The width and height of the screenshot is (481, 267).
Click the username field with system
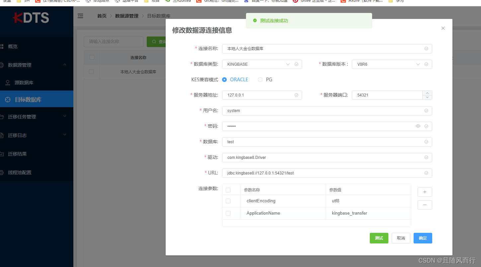[327, 110]
